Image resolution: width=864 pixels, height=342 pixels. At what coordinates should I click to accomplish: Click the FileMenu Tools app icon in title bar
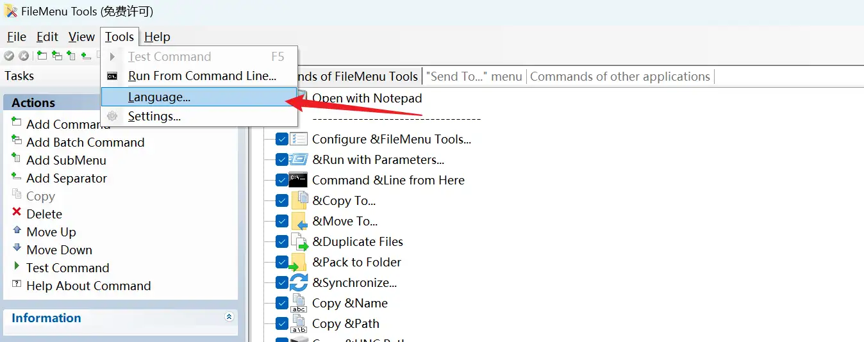pos(11,11)
